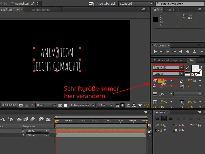205x154 pixels.
Task: Select the Absatz tab
Action: pyautogui.click(x=160, y=112)
